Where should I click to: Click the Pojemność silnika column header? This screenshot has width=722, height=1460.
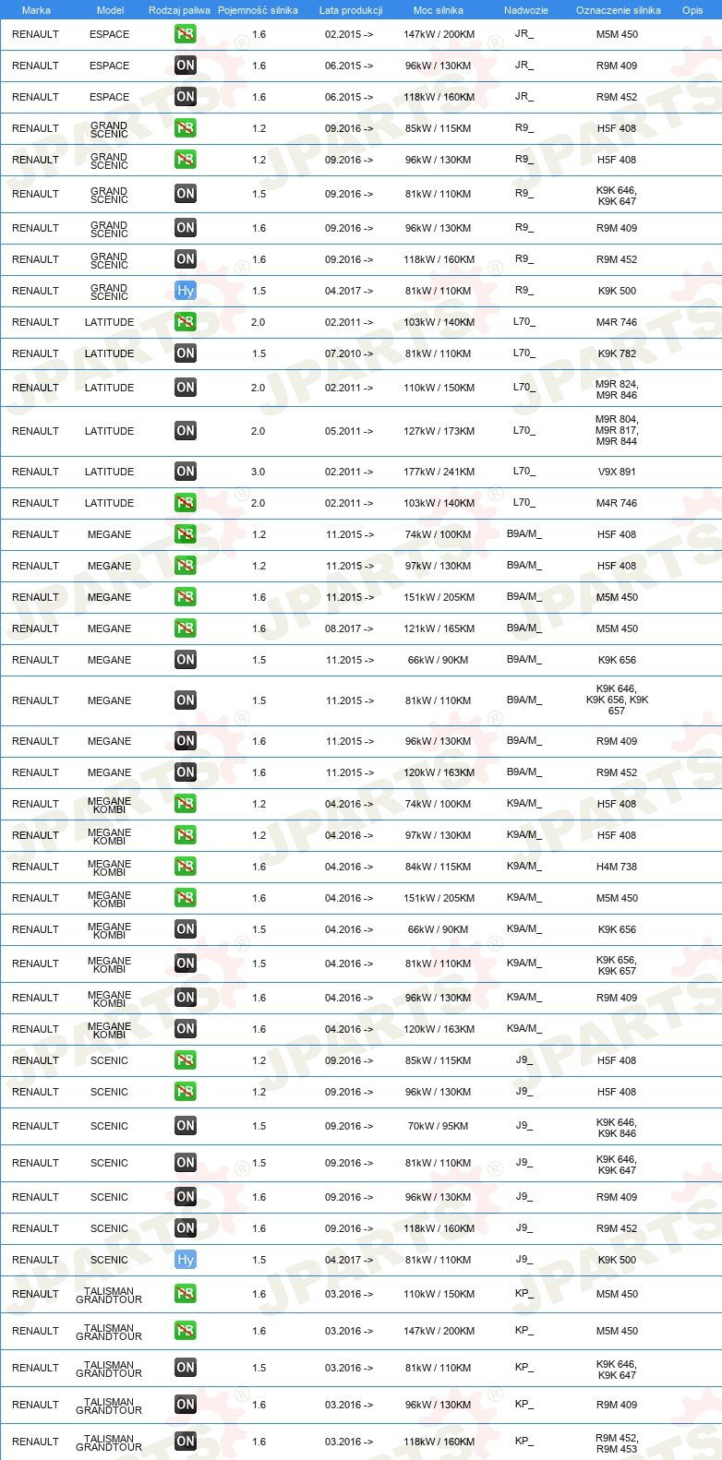[x=259, y=10]
